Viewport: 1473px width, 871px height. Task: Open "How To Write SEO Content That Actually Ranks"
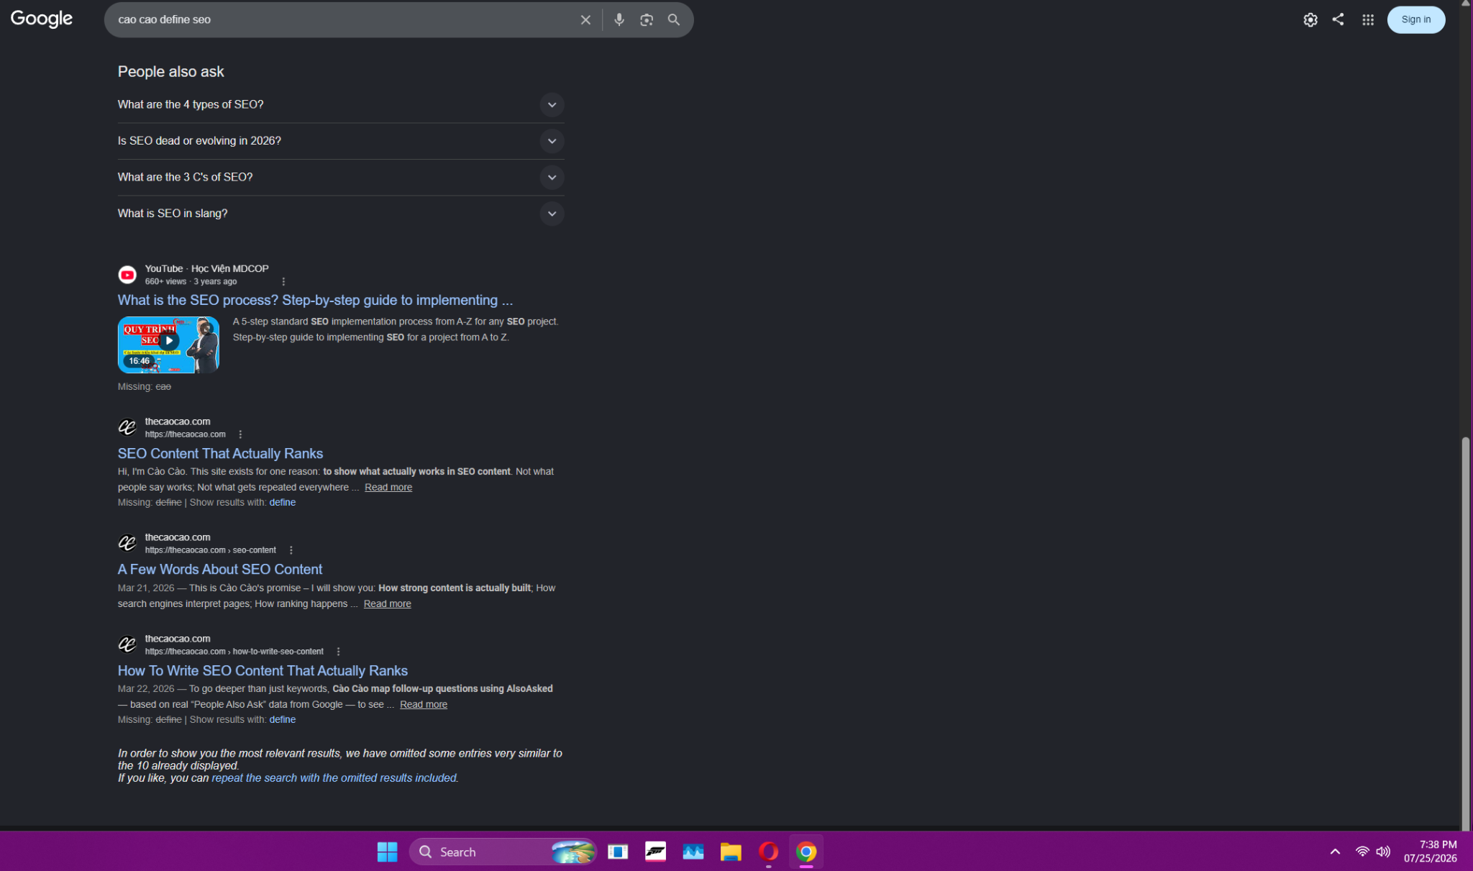pos(263,670)
